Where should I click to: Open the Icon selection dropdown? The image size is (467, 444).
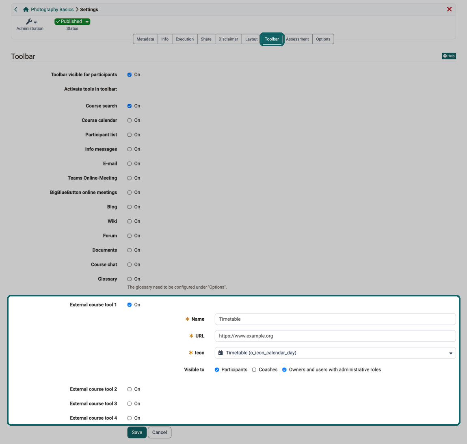(x=335, y=353)
